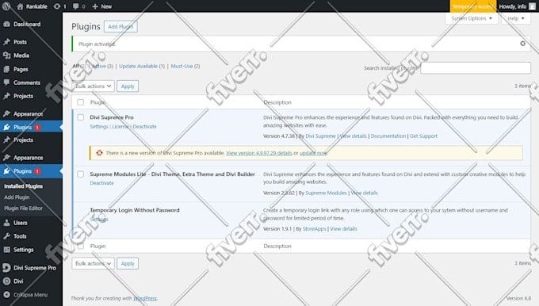
Task: Select Add Plugin in sidebar submenu
Action: click(17, 197)
